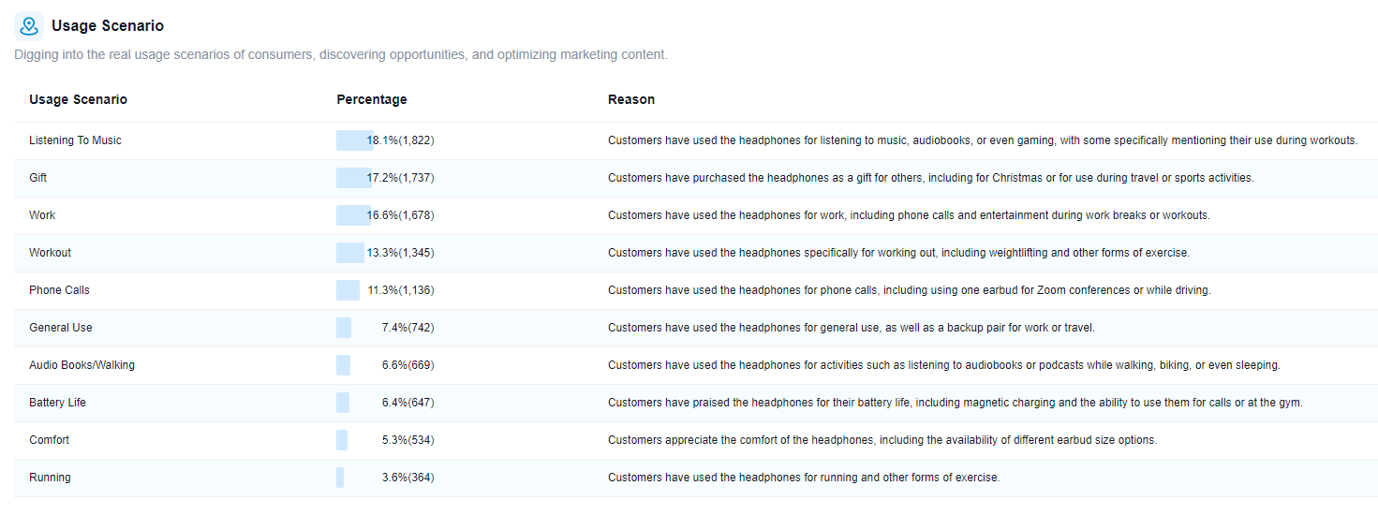This screenshot has height=515, width=1378.
Task: Open the Phone Calls scenario entry
Action: (59, 290)
